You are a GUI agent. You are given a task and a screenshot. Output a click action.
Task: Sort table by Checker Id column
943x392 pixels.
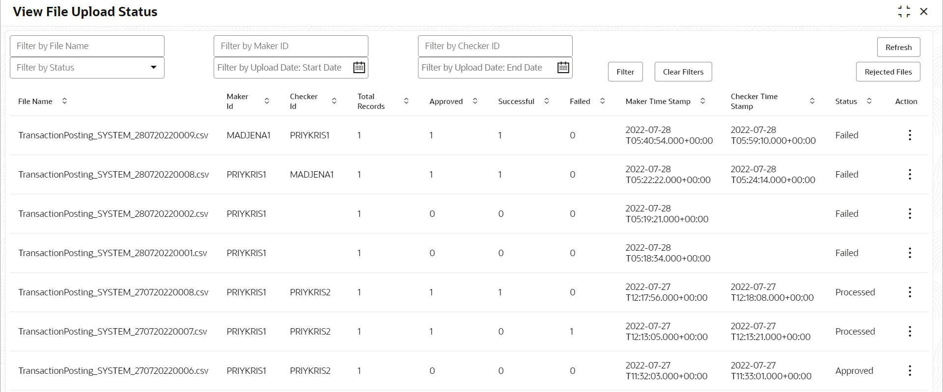(x=334, y=101)
